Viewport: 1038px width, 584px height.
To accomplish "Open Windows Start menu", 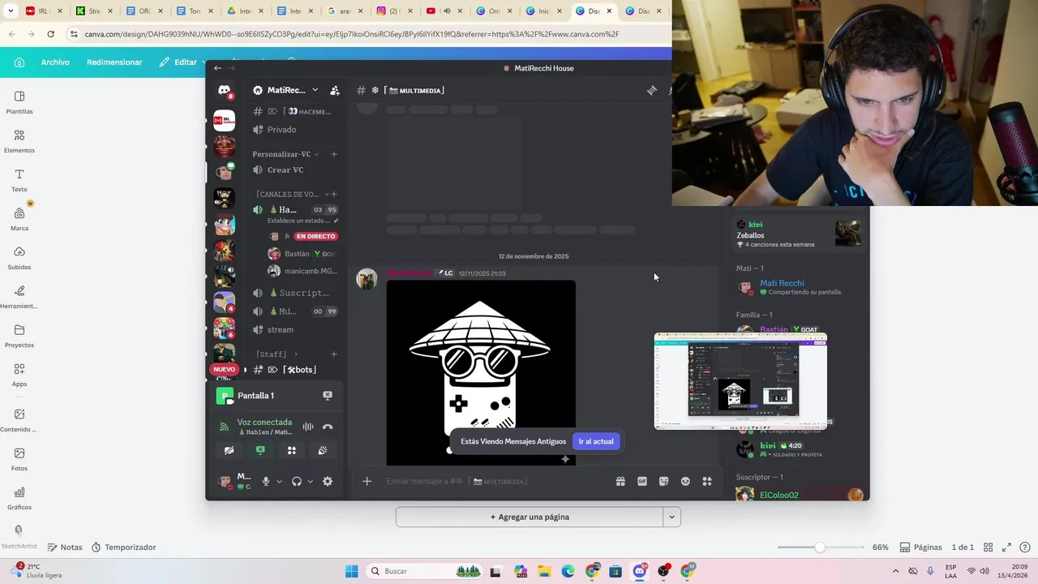I will (x=351, y=571).
